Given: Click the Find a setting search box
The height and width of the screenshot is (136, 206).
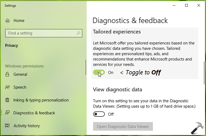Looking at the screenshot, I should 44,33.
